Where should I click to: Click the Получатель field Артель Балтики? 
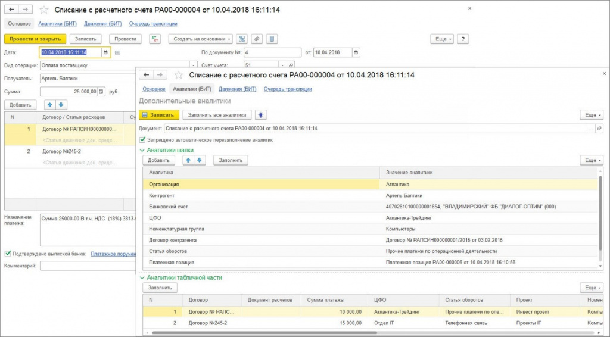(x=88, y=79)
